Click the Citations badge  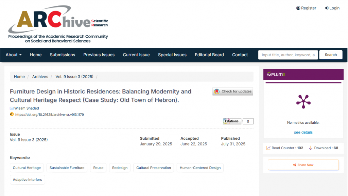click(232, 121)
